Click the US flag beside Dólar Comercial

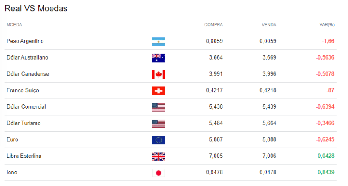coord(159,107)
